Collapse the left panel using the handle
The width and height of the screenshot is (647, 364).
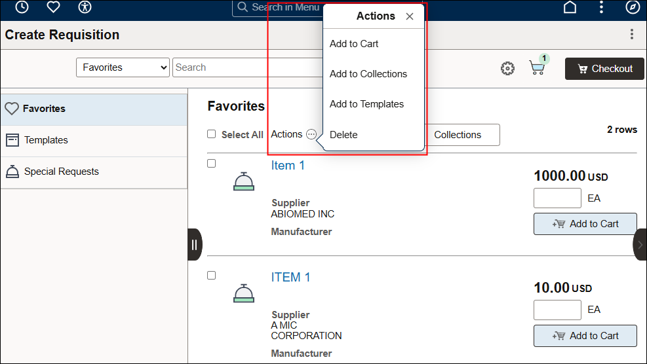point(194,245)
